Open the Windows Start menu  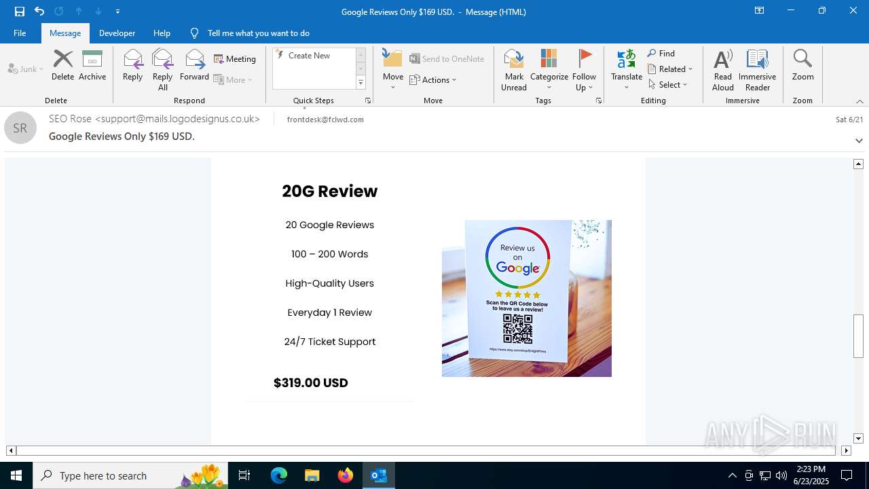pos(16,475)
